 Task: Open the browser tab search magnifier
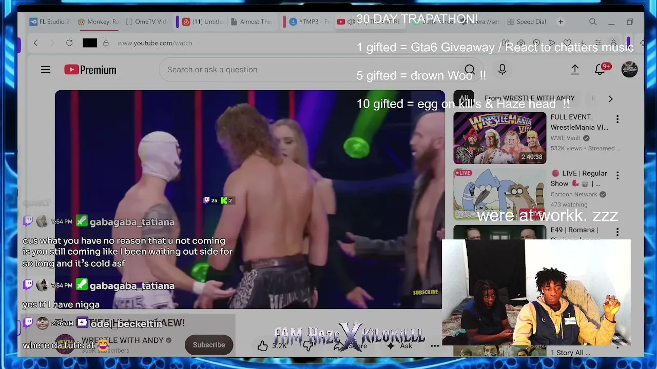click(x=593, y=22)
